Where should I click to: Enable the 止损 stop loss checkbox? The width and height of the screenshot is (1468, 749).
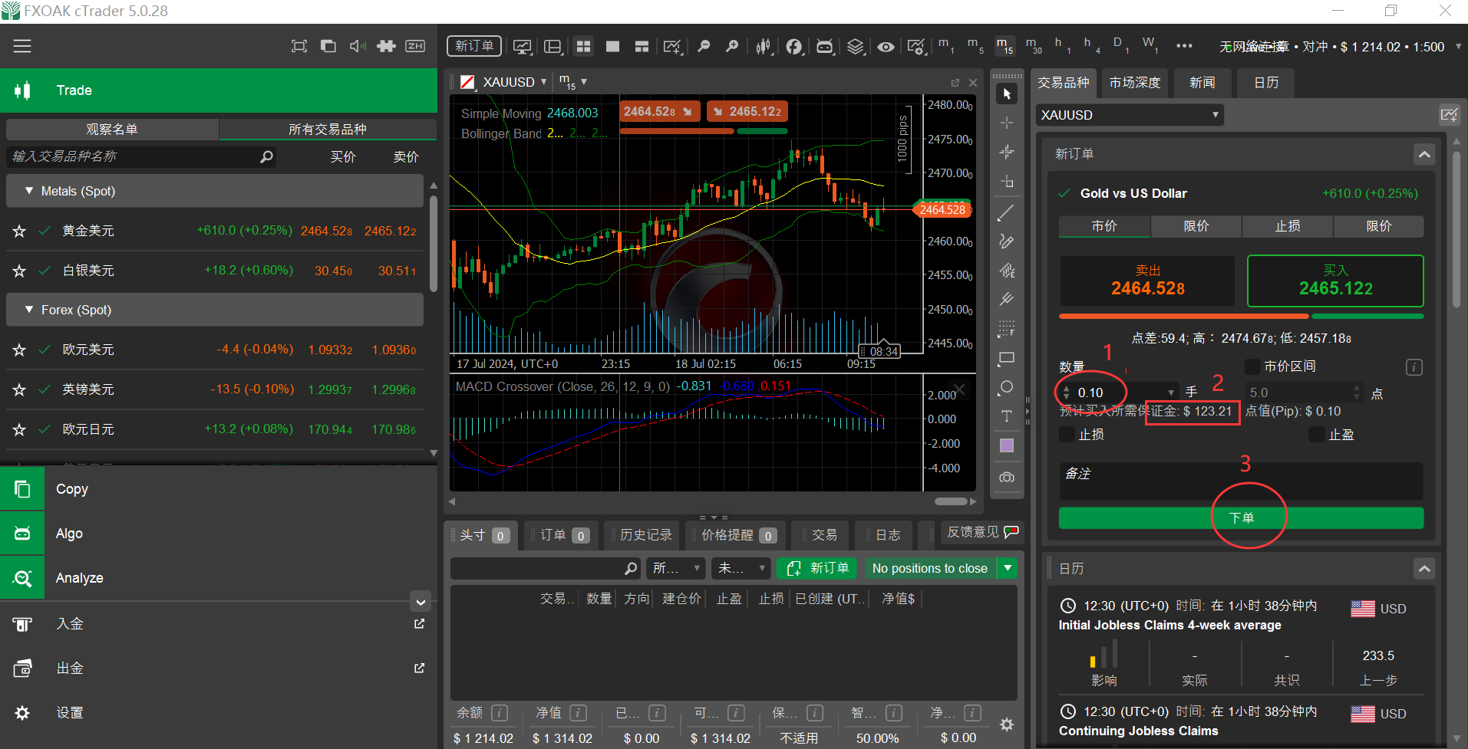point(1067,435)
